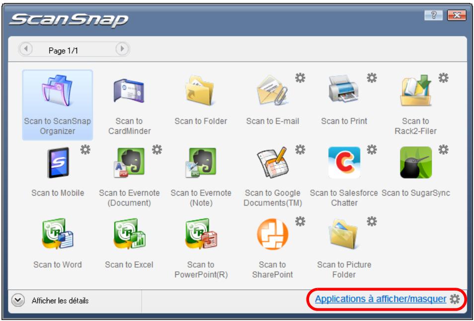This screenshot has height=321, width=474.
Task: Open settings gear for Picture Folder
Action: [x=372, y=221]
